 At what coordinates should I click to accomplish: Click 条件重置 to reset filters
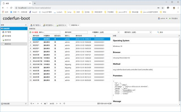34,32
